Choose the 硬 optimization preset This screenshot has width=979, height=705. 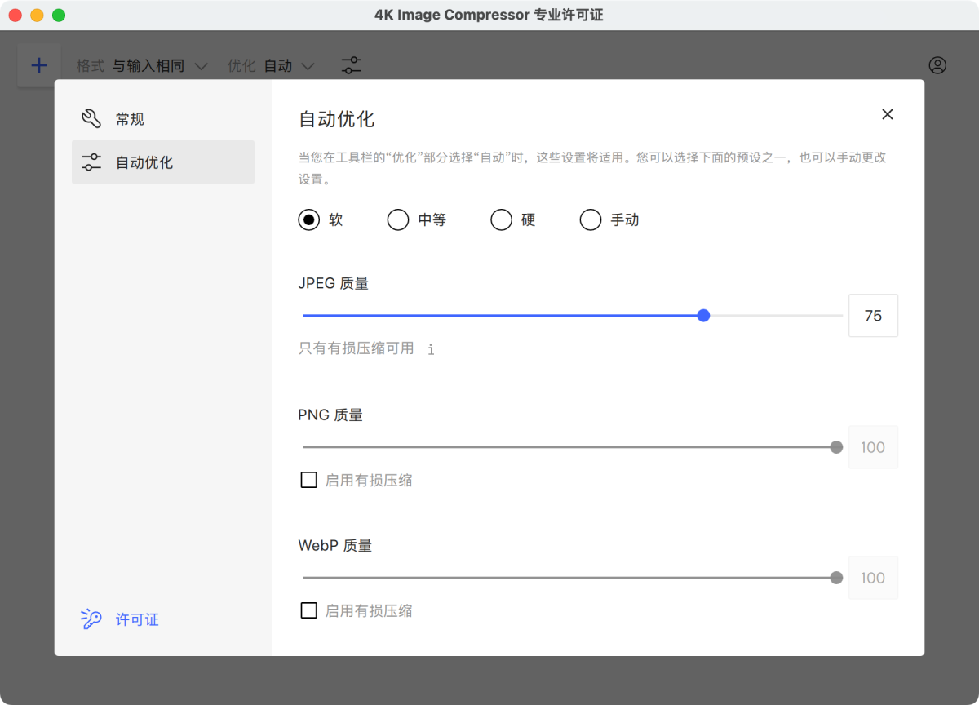click(x=501, y=219)
